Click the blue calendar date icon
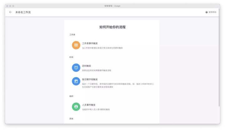This screenshot has height=130, width=225. coord(76,81)
